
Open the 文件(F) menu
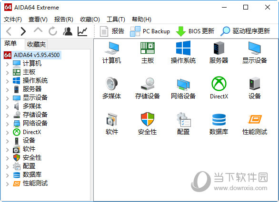(13, 19)
